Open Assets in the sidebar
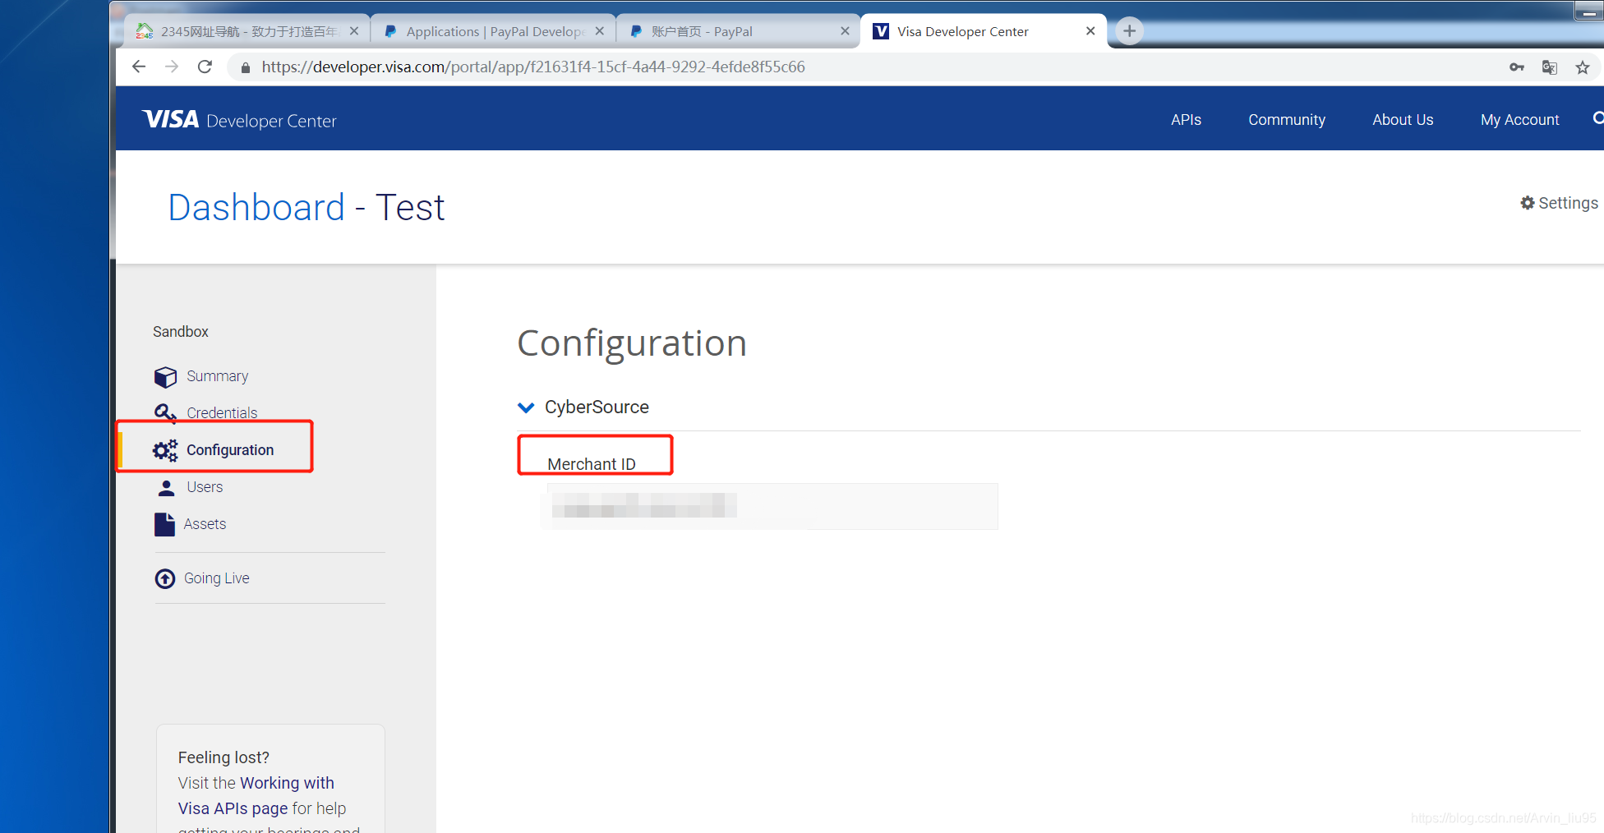1604x833 pixels. click(205, 524)
